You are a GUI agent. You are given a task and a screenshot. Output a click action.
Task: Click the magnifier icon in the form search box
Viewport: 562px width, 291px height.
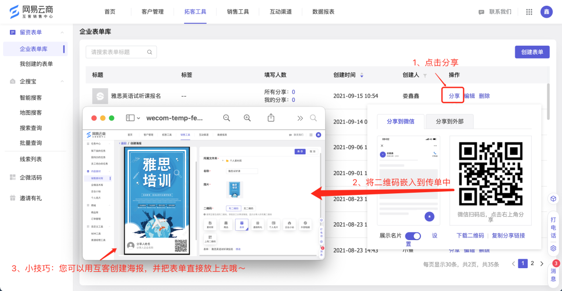point(149,52)
